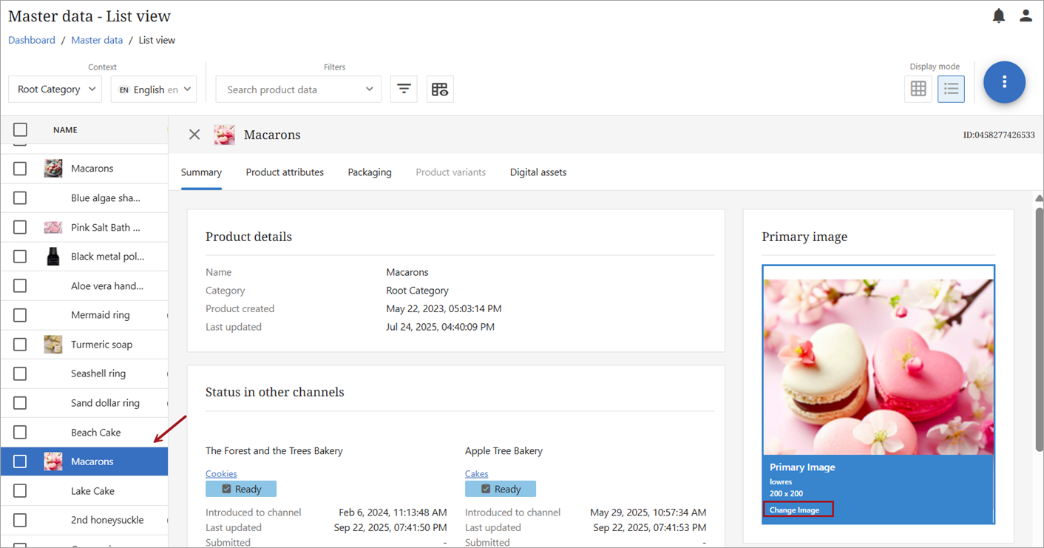Viewport: 1044px width, 548px height.
Task: Open the blue more actions button
Action: (x=1004, y=82)
